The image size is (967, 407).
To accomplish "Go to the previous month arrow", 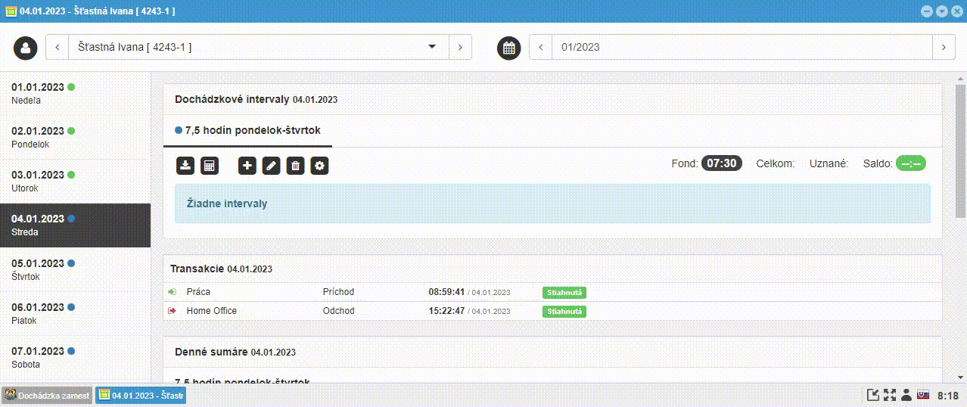I will tap(540, 47).
